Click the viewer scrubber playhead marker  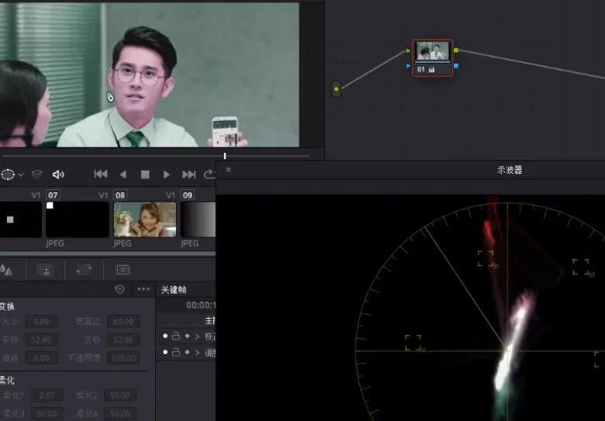tap(225, 156)
